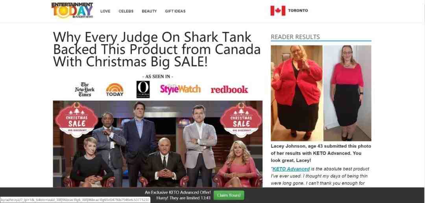Open Lacey Johnson's after photo

[x=347, y=93]
